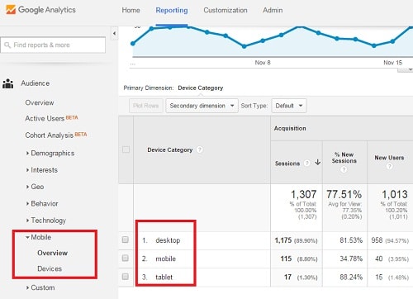413x299 pixels.
Task: Check the tablet row checkbox
Action: tap(126, 277)
